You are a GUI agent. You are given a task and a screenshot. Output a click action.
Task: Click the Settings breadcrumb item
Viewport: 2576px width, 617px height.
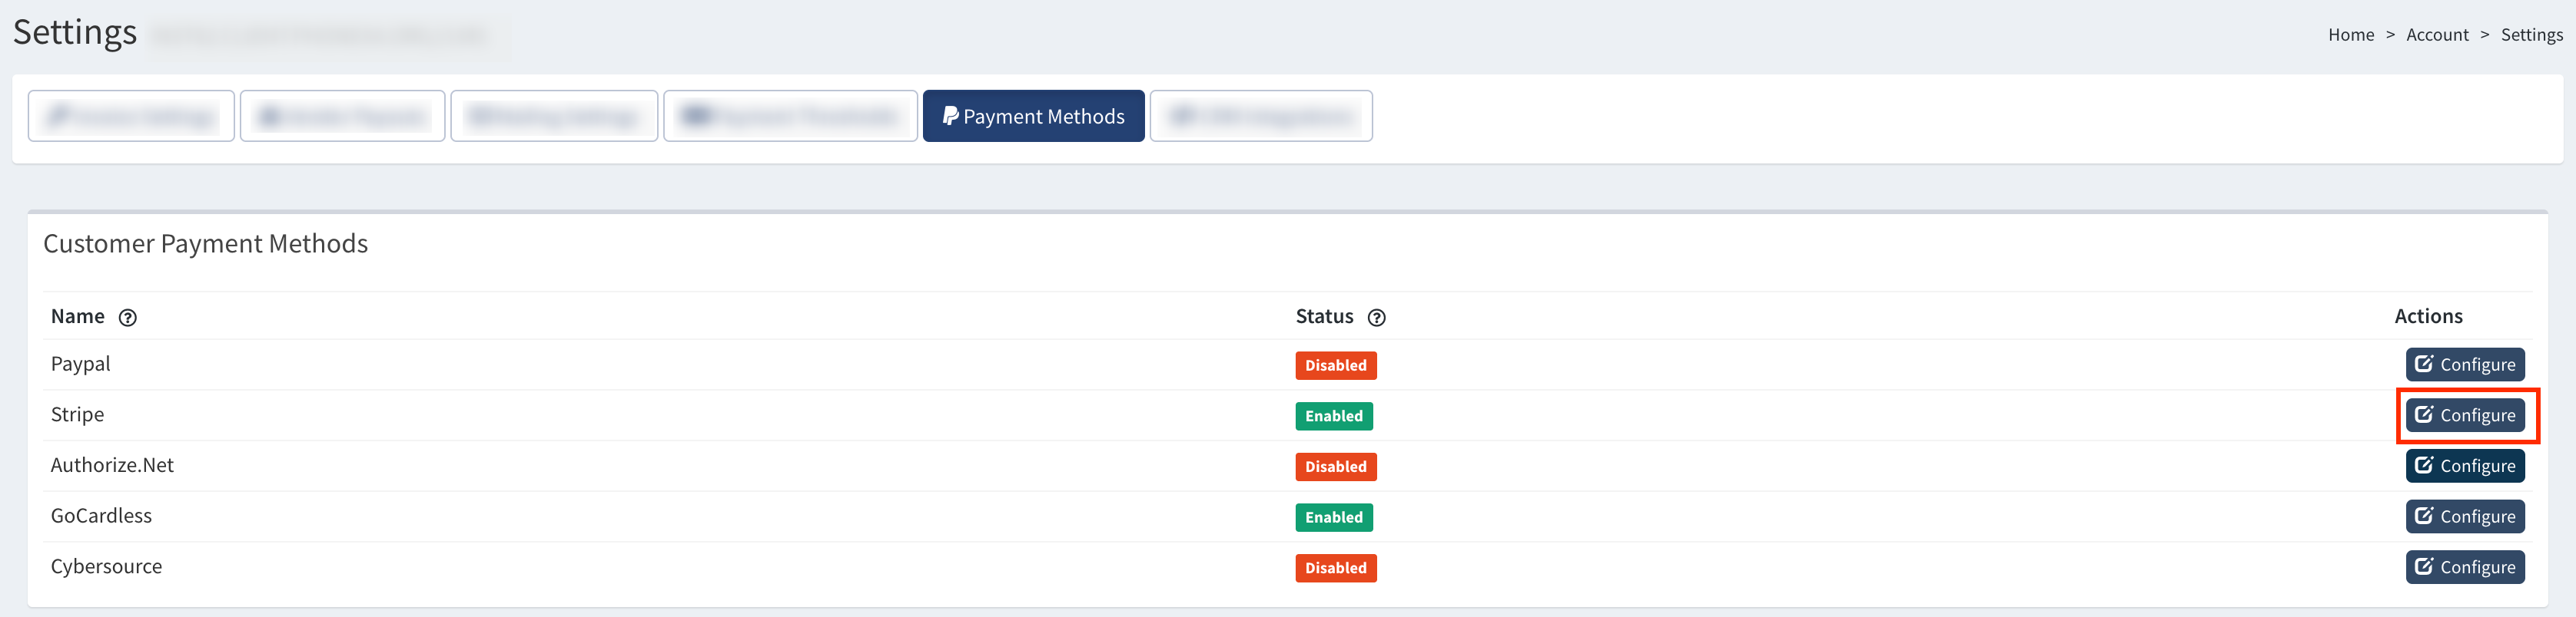coord(2531,35)
